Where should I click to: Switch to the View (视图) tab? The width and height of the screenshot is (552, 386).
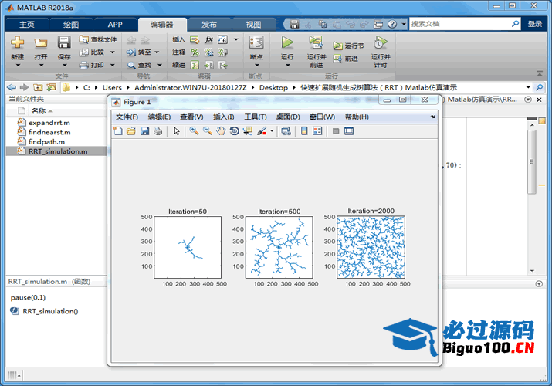[253, 24]
